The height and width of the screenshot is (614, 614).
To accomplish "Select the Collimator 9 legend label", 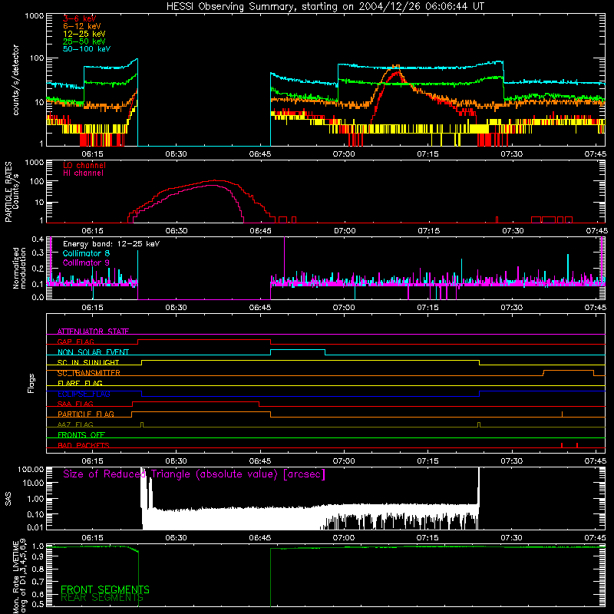I will click(86, 262).
